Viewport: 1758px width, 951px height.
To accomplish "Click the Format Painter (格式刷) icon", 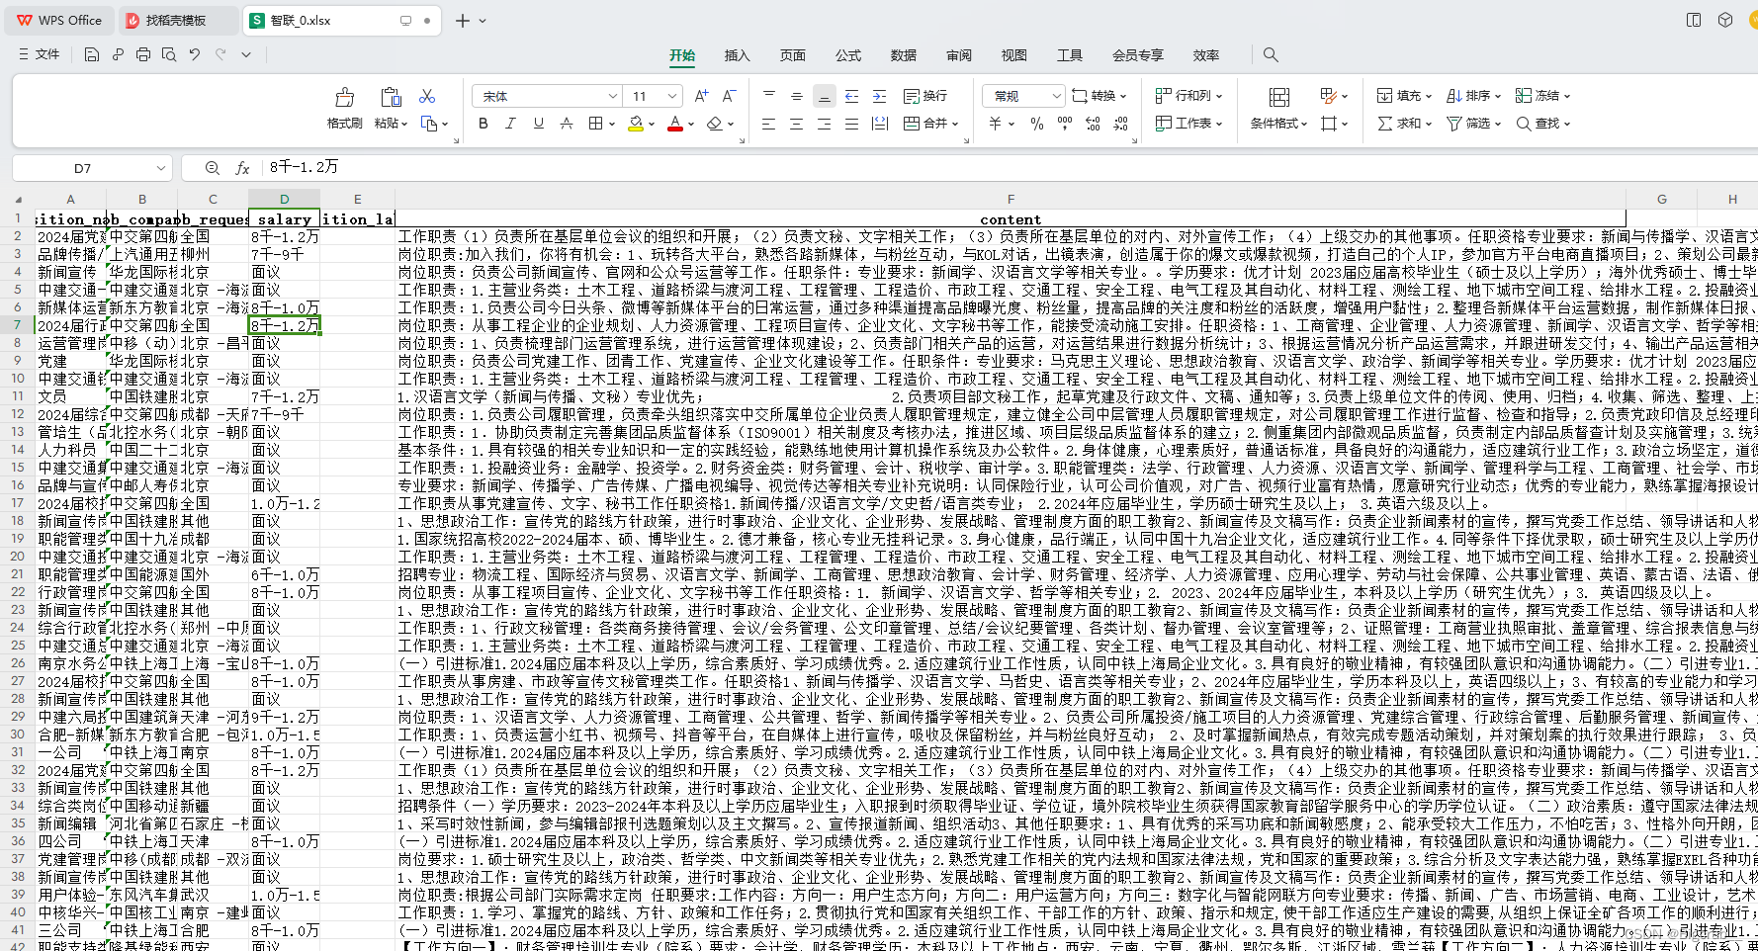I will (345, 97).
